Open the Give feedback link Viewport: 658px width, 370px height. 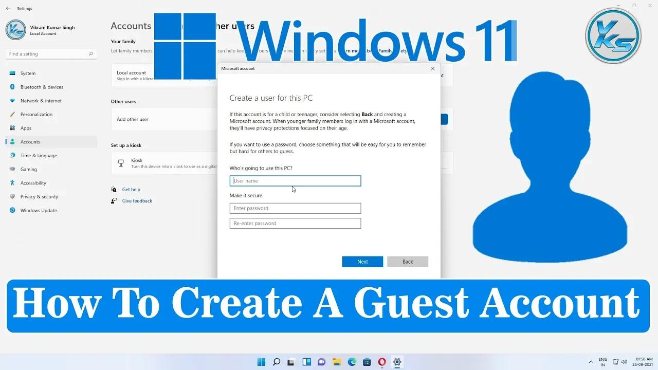(x=137, y=201)
